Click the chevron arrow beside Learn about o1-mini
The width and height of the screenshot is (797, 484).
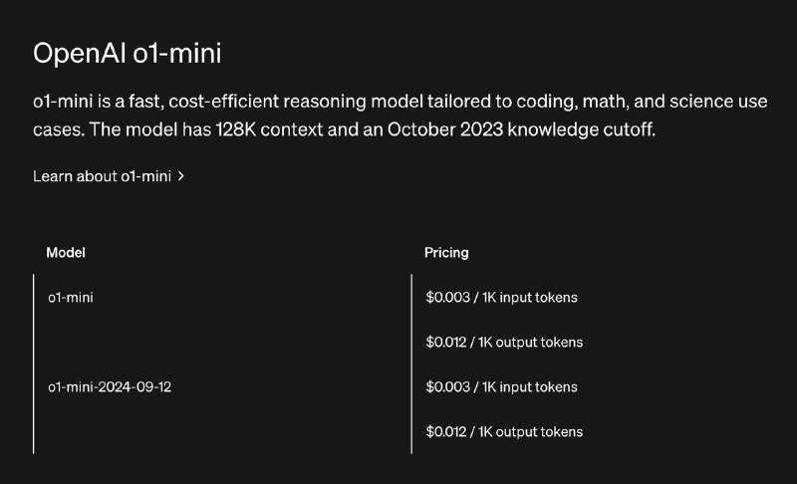181,176
